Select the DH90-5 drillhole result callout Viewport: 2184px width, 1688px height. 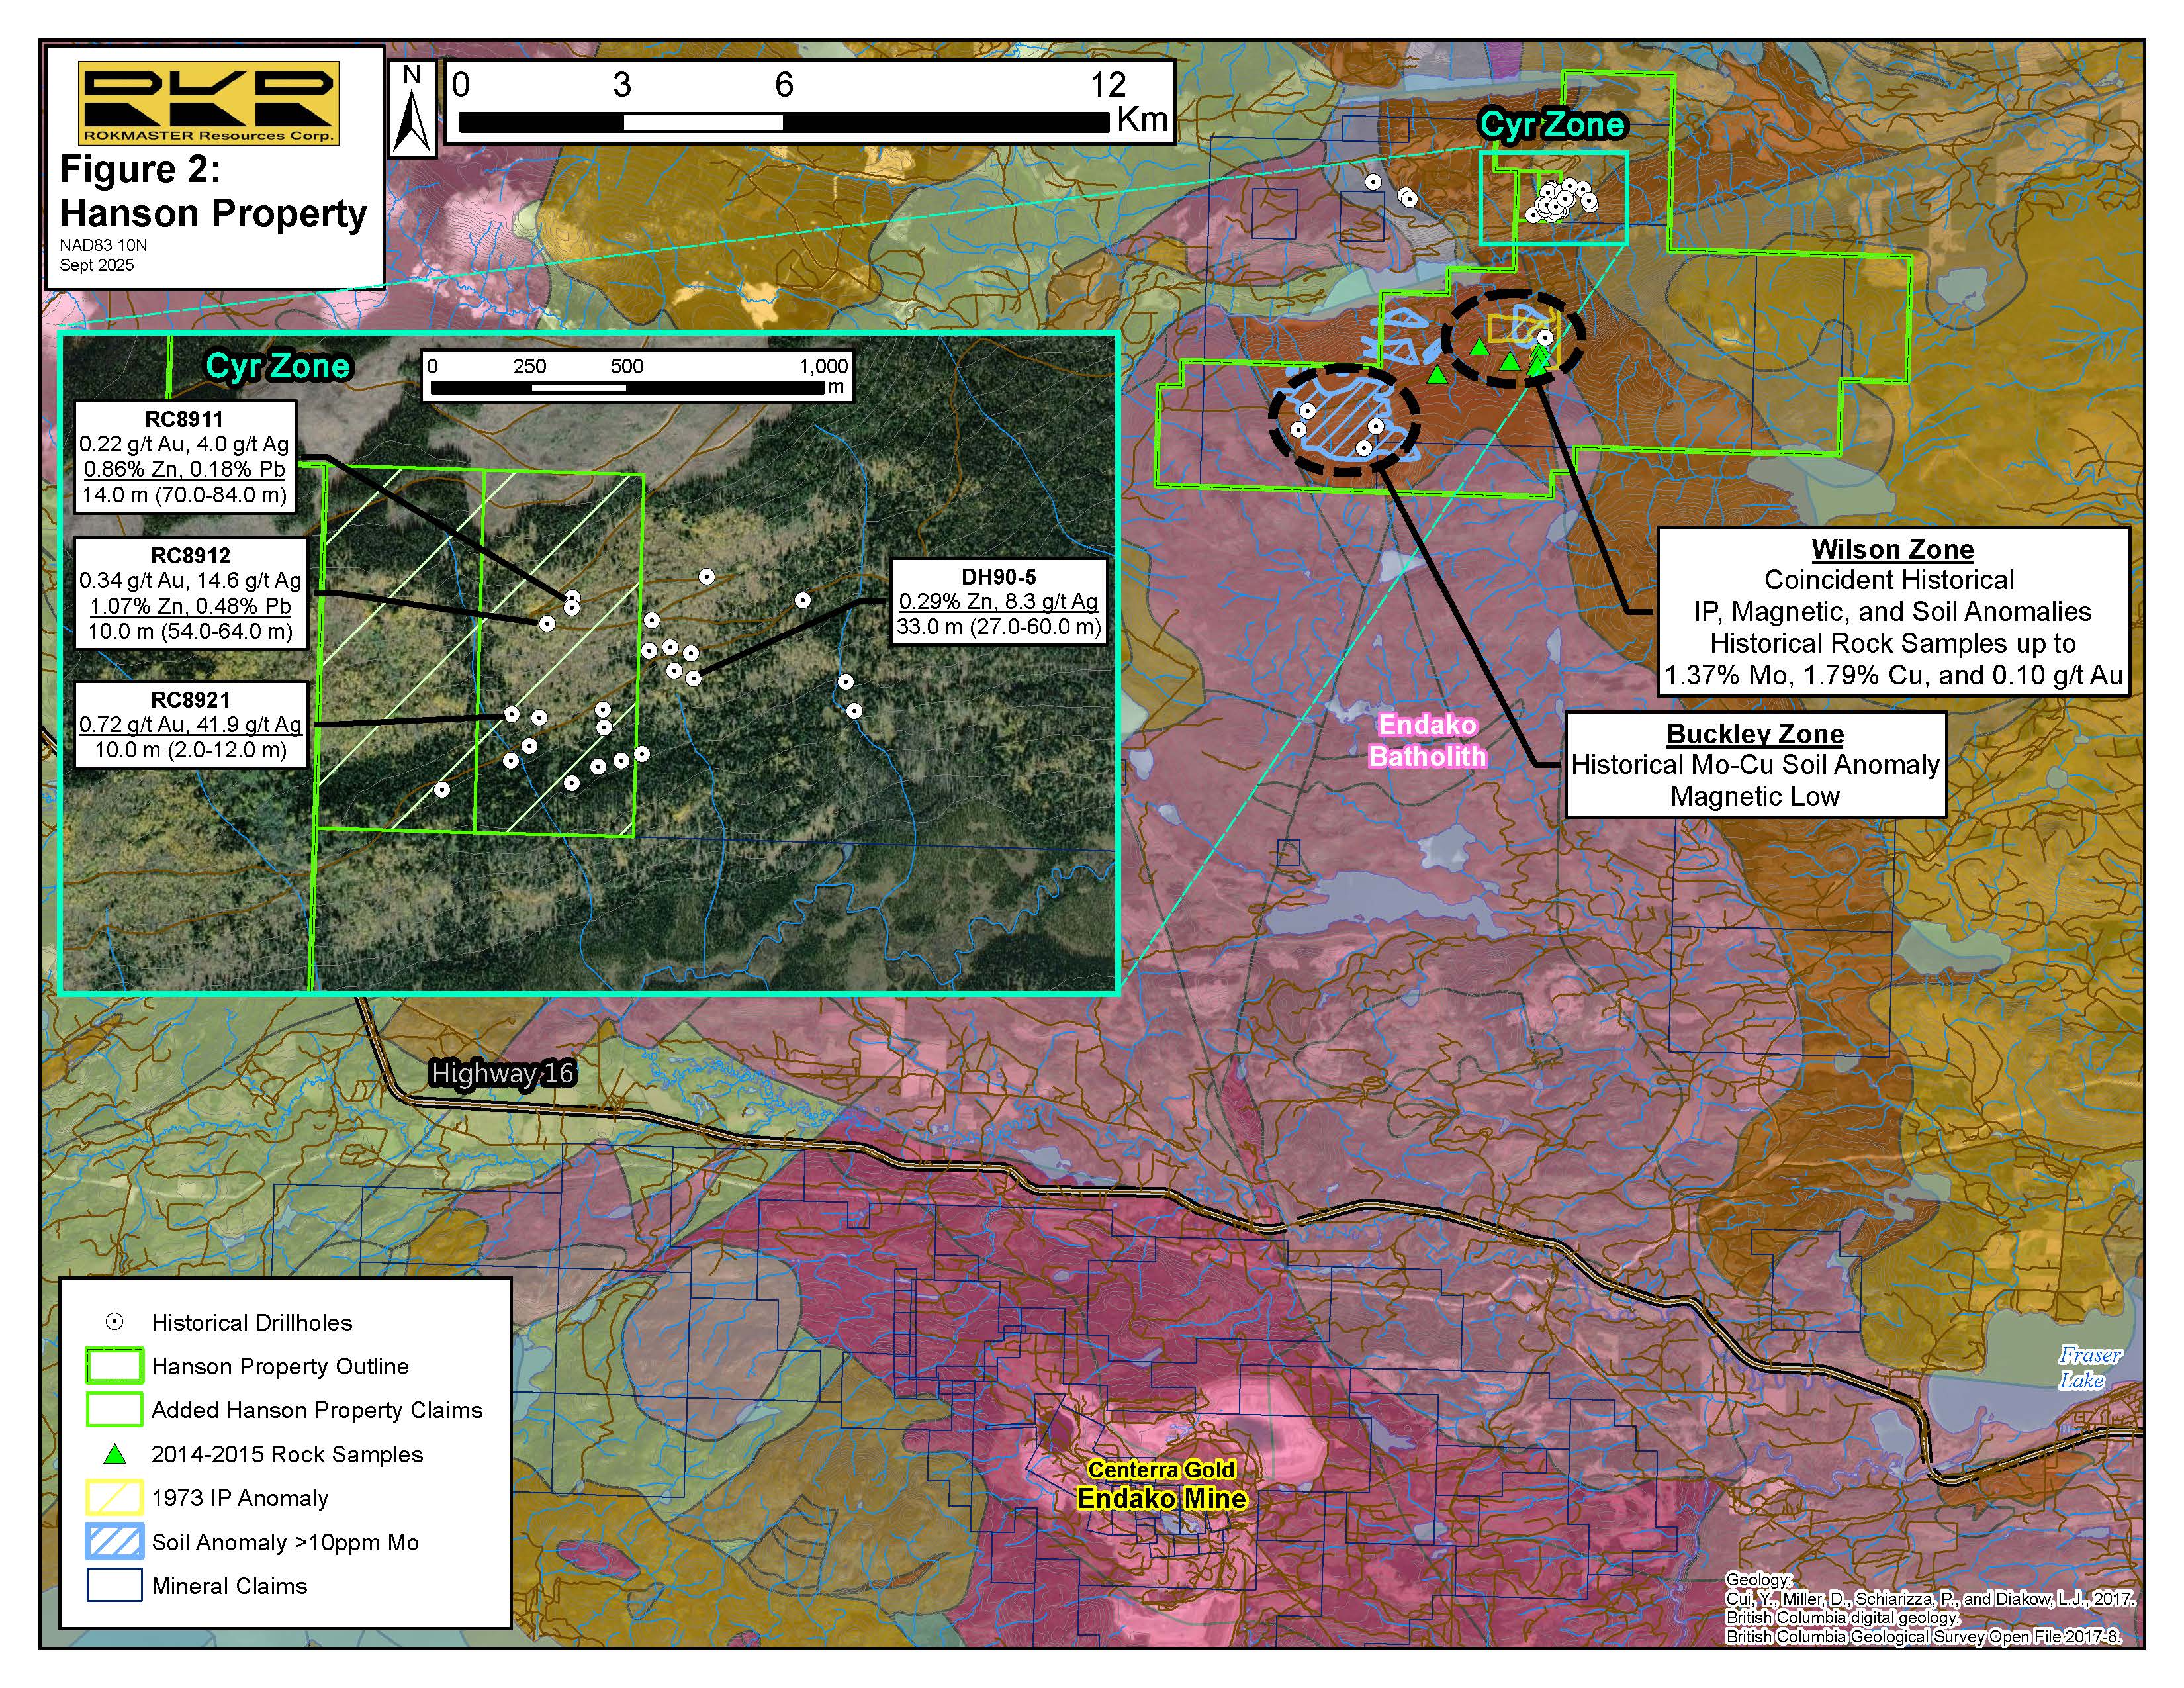click(x=998, y=602)
